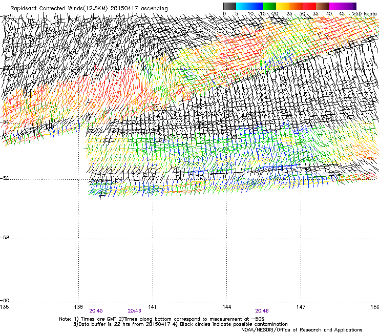Click latitude label '-54'
This screenshot has height=333, width=379.
5,121
